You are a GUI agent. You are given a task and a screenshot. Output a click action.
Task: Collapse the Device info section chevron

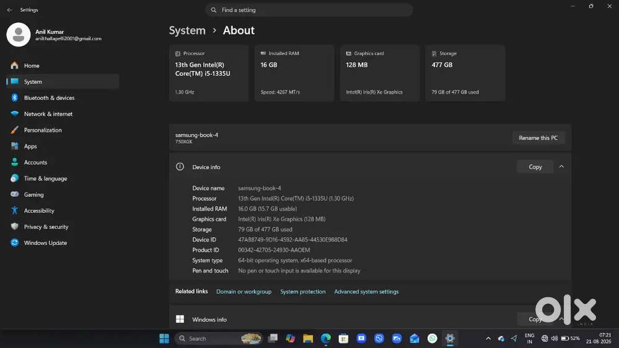[x=561, y=167]
